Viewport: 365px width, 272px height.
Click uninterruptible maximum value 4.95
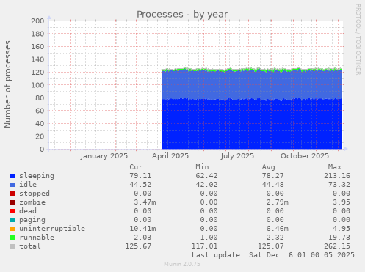pos(341,229)
